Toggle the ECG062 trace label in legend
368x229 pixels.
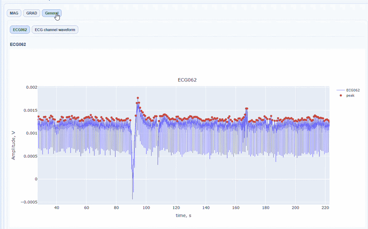[x=353, y=90]
